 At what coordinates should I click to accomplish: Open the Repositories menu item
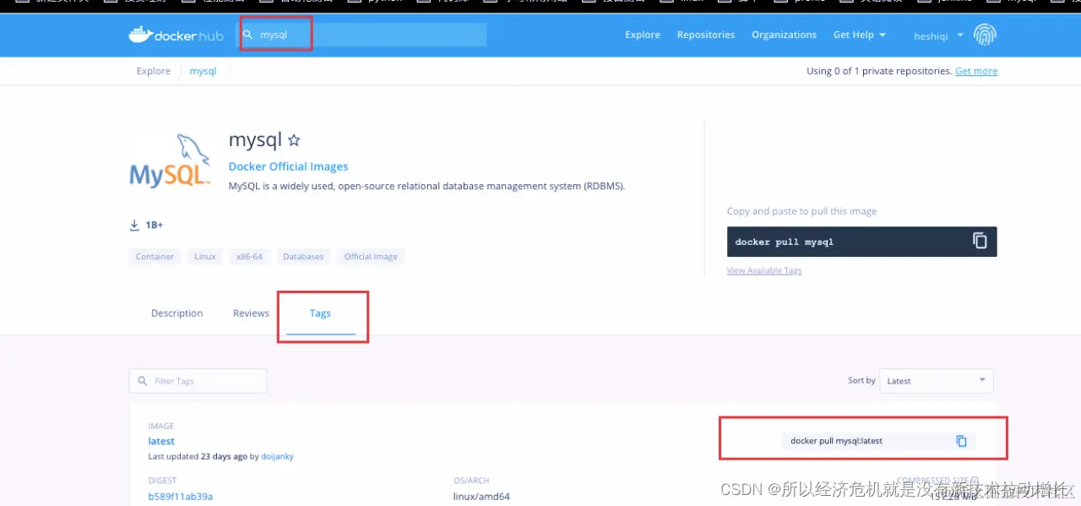pos(706,35)
